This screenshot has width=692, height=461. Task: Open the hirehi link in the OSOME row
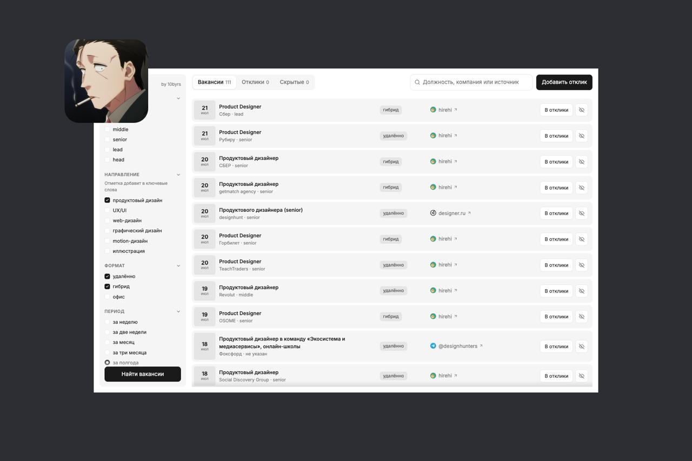pos(445,317)
